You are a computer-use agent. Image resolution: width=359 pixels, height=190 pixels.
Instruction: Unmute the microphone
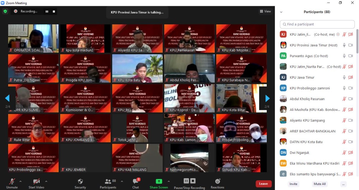click(x=12, y=181)
